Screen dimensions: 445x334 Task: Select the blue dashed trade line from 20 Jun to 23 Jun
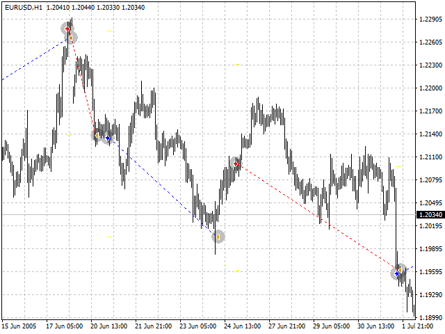162,186
